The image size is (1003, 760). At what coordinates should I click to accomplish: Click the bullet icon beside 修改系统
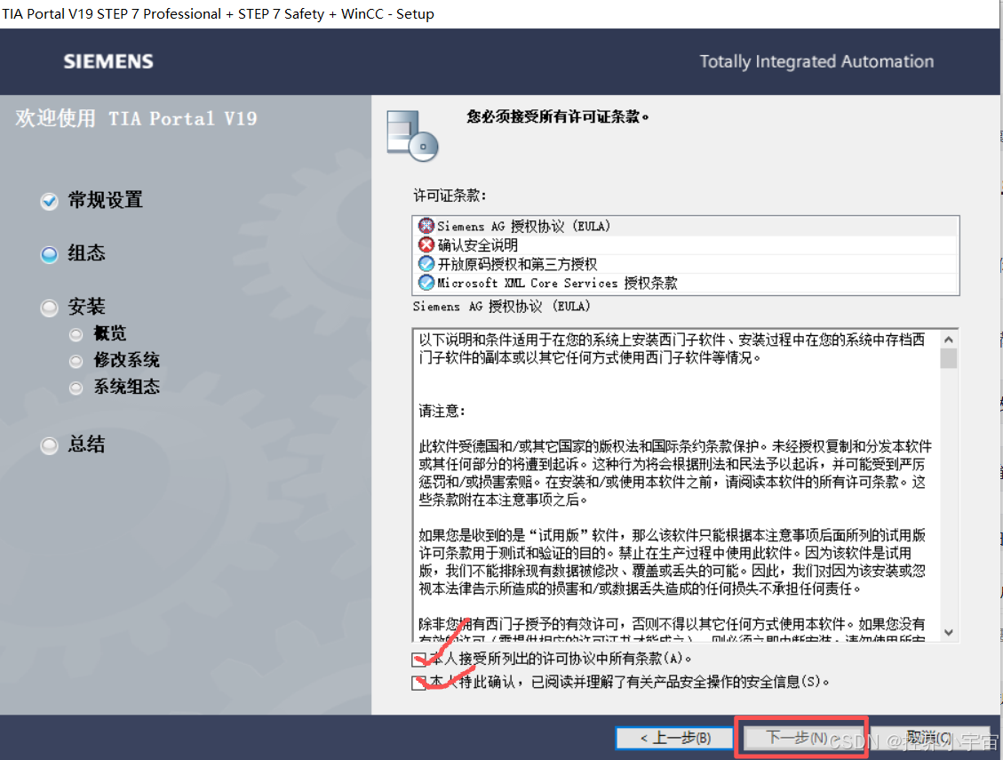pyautogui.click(x=76, y=361)
